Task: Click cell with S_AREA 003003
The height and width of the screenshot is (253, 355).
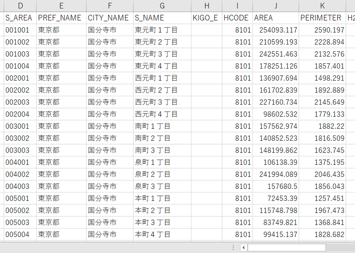Action: (x=20, y=150)
